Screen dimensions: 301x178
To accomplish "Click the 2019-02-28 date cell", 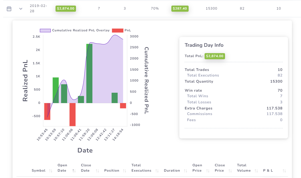I will pos(38,9).
